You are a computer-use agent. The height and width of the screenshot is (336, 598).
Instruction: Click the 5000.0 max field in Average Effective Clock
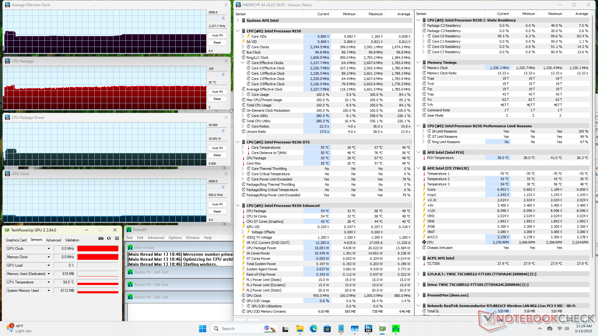point(217,12)
